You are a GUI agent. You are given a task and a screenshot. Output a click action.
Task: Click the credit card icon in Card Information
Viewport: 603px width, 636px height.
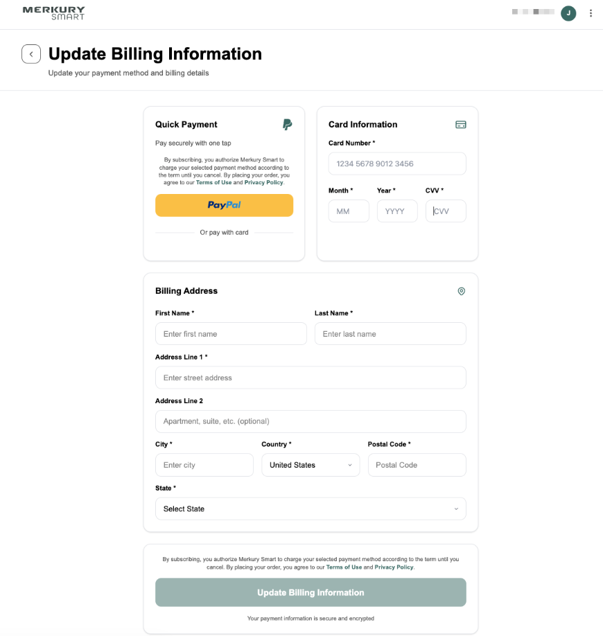(x=461, y=125)
